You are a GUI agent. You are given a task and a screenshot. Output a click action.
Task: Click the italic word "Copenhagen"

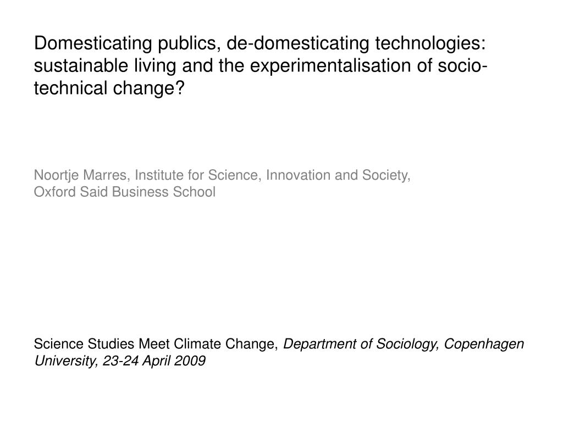click(484, 344)
